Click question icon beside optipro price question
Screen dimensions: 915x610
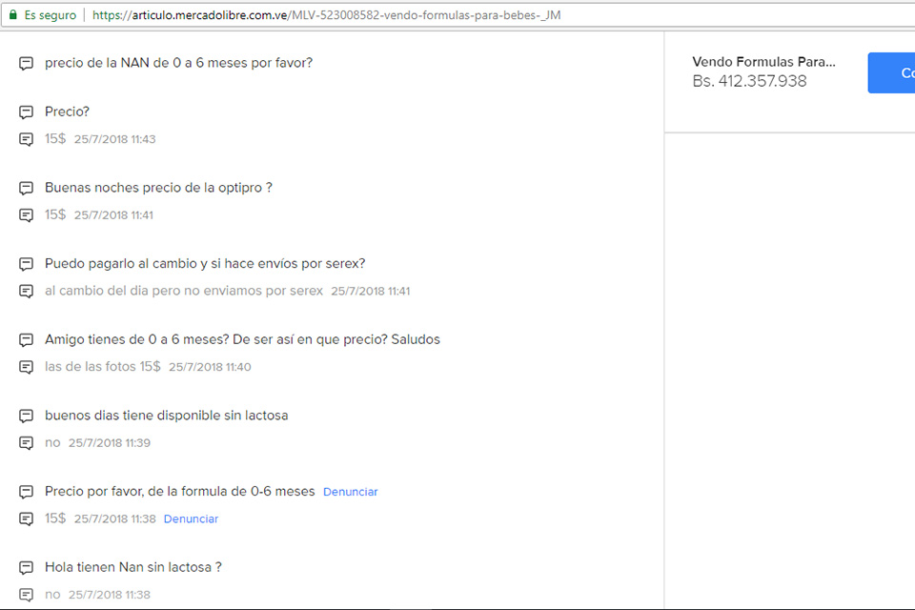tap(27, 189)
